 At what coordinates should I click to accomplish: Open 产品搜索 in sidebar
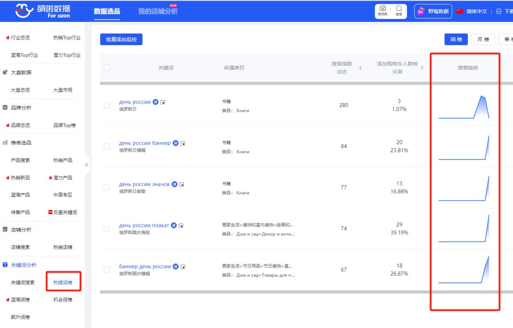click(20, 160)
